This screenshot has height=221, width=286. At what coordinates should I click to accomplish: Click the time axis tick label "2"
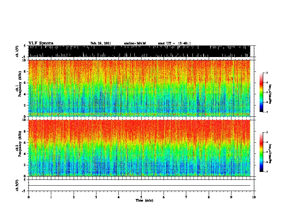click(74, 197)
